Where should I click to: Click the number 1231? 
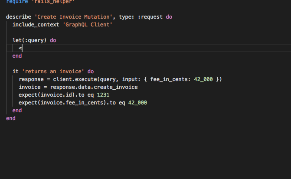pyautogui.click(x=103, y=95)
